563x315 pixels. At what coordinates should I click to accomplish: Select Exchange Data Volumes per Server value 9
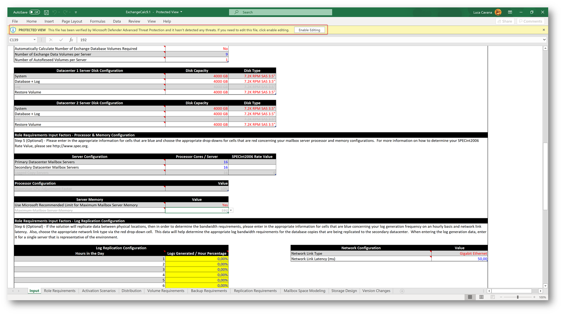197,54
